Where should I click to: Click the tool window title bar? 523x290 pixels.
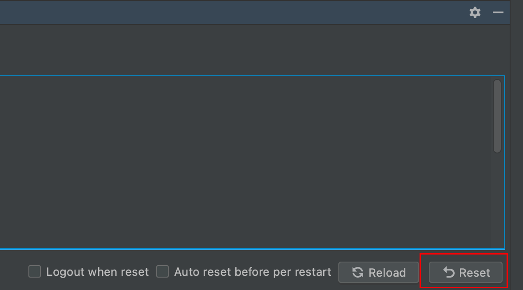click(x=234, y=12)
